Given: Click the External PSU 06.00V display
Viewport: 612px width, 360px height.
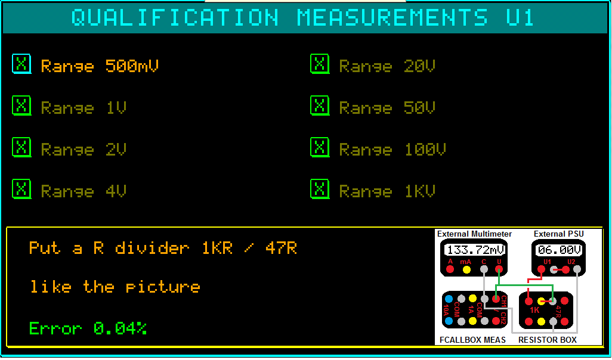Looking at the screenshot, I should click(559, 250).
